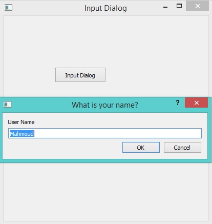Cancel the name dialog
212x224 pixels.
(x=182, y=147)
